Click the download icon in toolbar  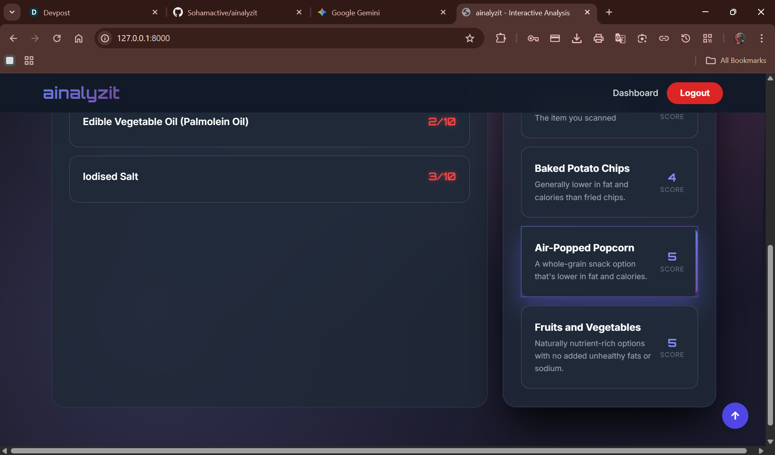click(576, 38)
